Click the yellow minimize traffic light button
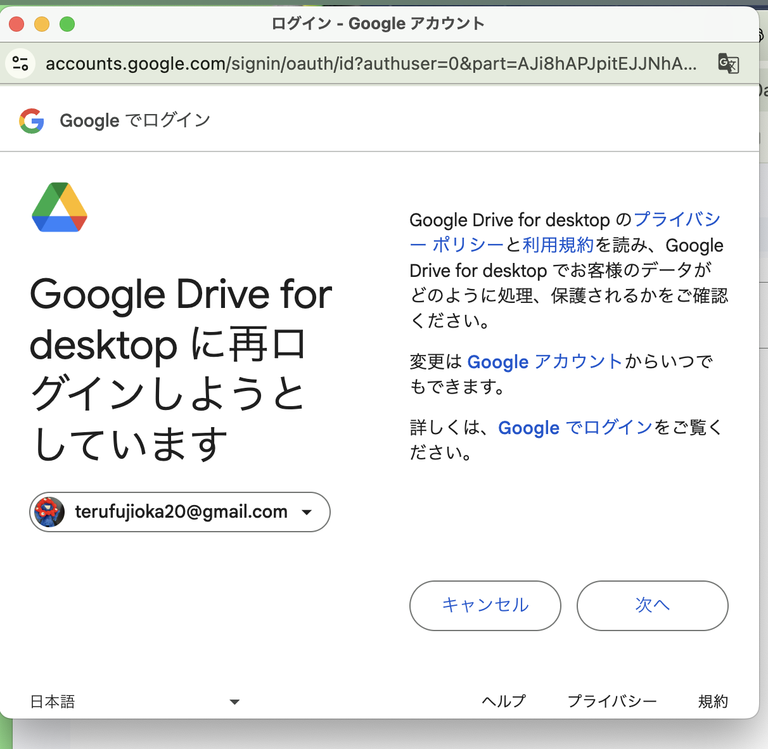Viewport: 768px width, 749px height. [x=41, y=23]
